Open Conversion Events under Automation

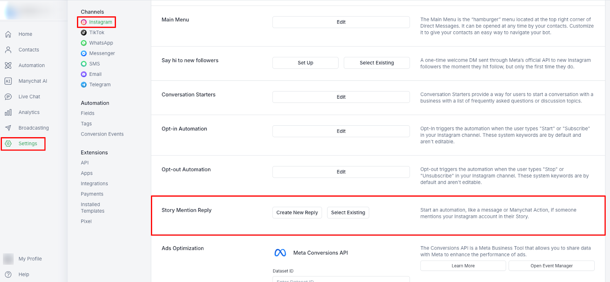102,134
